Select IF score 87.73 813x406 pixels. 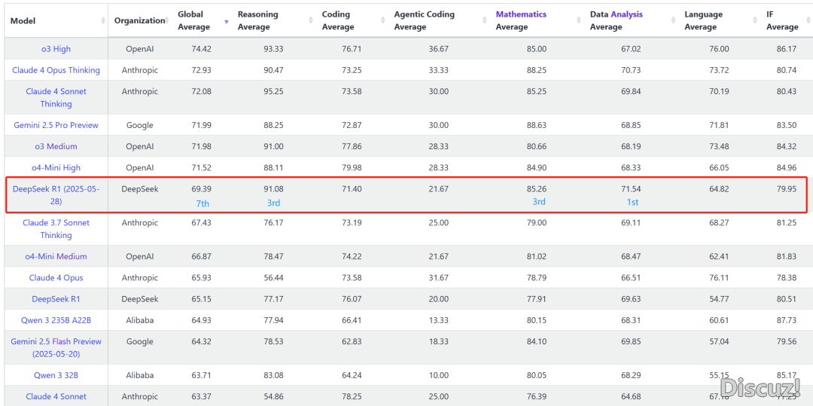coord(787,320)
